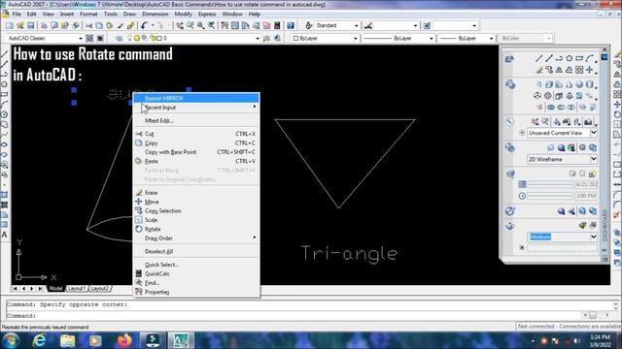
Task: Open the Dimension menu in the menu bar
Action: click(155, 14)
